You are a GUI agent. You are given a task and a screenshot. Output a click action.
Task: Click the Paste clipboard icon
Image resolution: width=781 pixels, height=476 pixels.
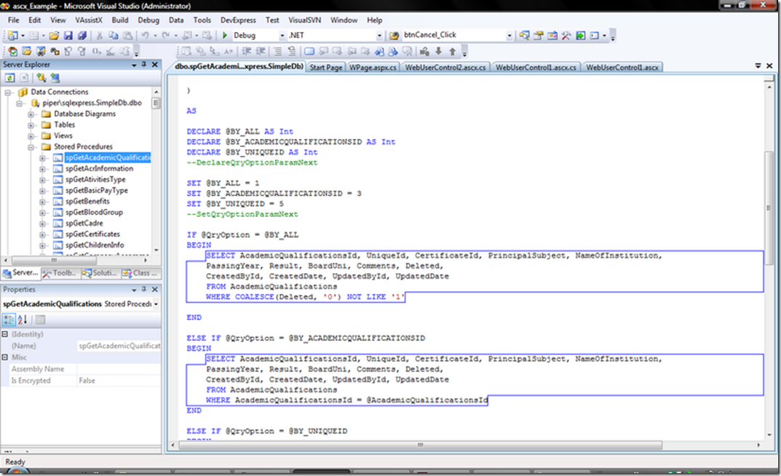click(x=128, y=36)
